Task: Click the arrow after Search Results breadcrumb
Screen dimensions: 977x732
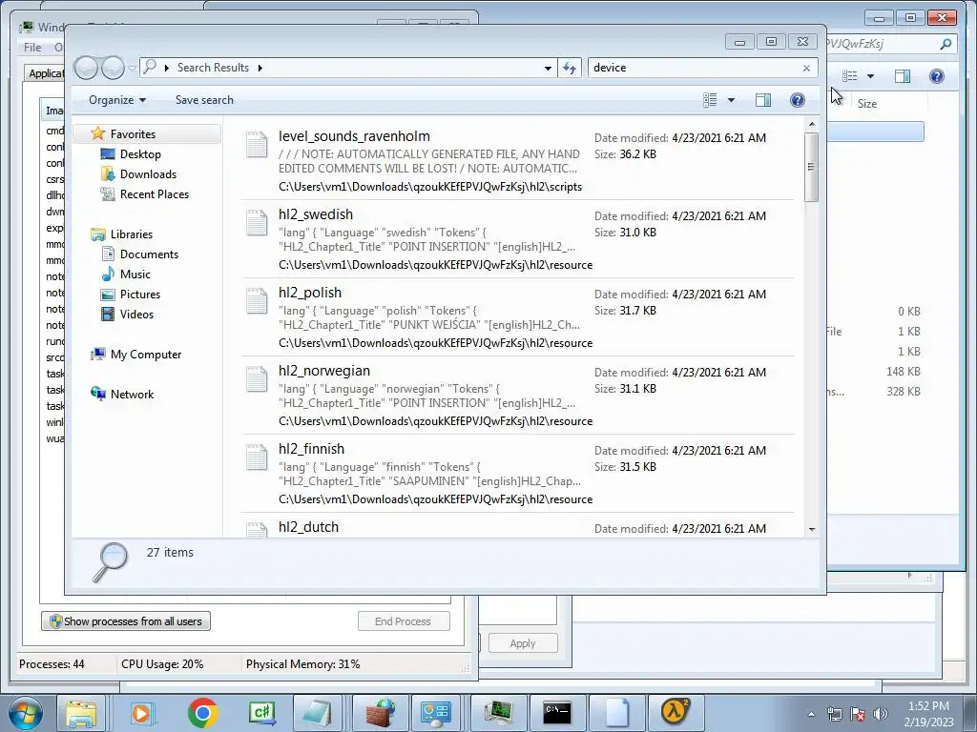Action: [260, 68]
